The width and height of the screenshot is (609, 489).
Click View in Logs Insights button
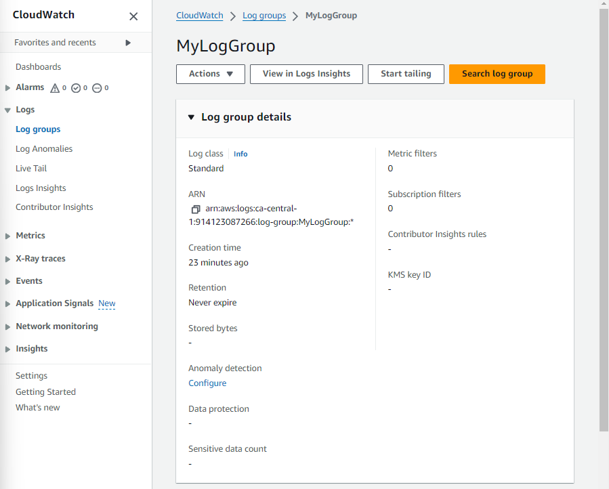(306, 74)
